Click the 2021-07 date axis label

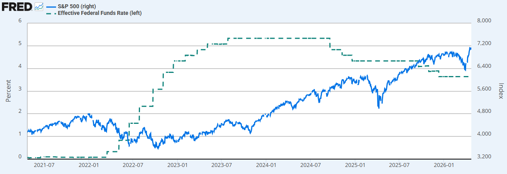click(44, 165)
